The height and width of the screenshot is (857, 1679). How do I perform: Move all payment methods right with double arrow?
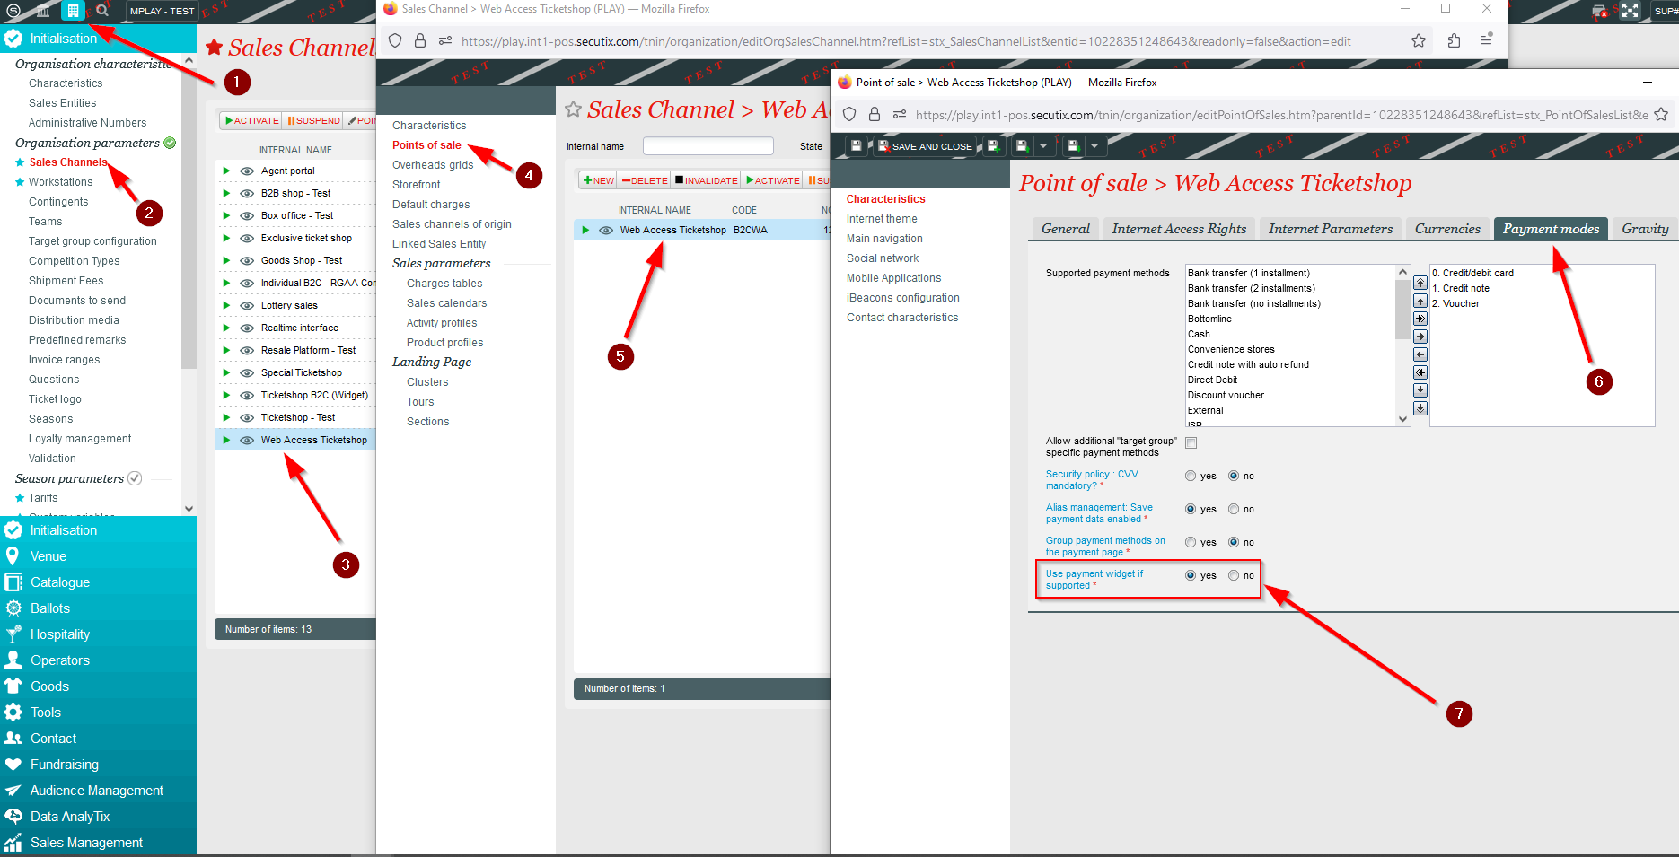tap(1420, 319)
